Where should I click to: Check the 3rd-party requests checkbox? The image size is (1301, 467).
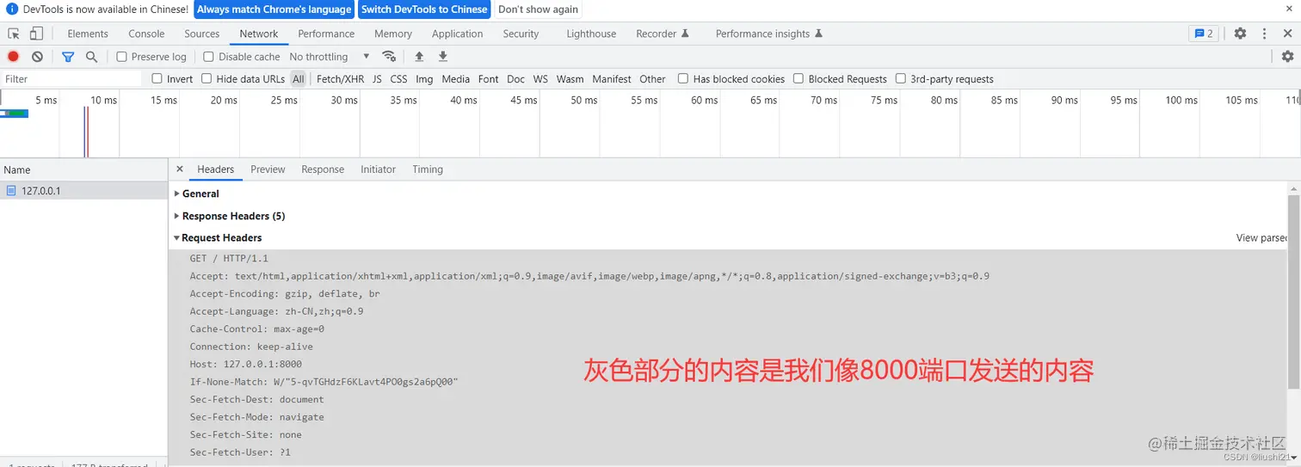pyautogui.click(x=901, y=78)
